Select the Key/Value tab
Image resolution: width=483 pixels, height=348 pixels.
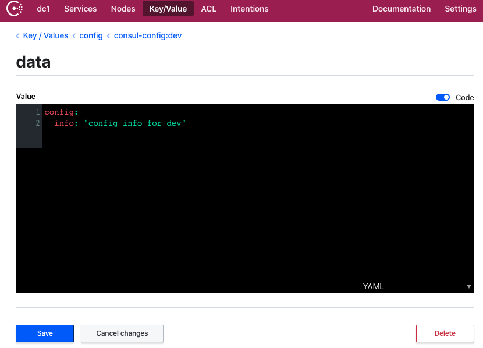tap(168, 9)
